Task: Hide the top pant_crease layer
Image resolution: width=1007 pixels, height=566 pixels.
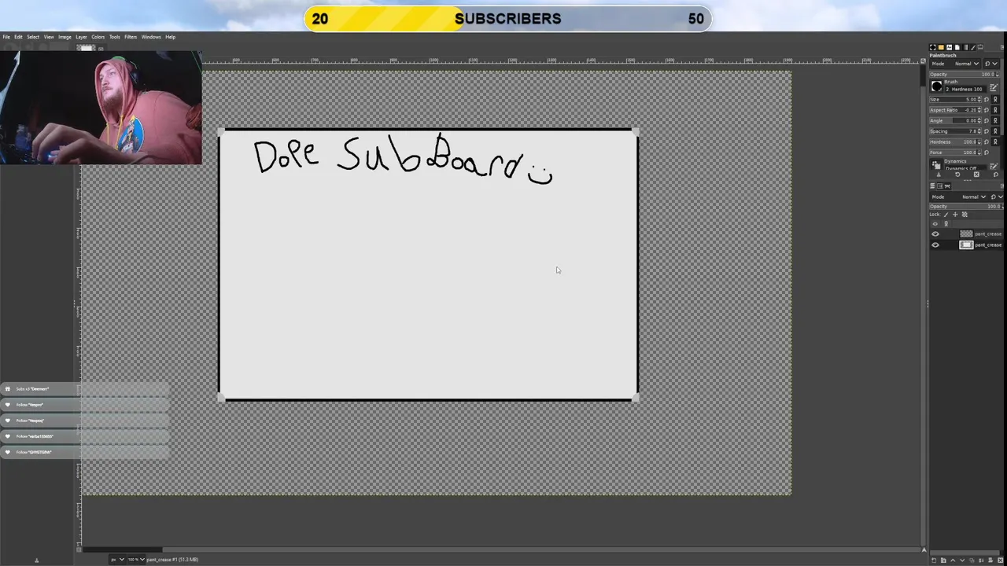Action: tap(935, 234)
